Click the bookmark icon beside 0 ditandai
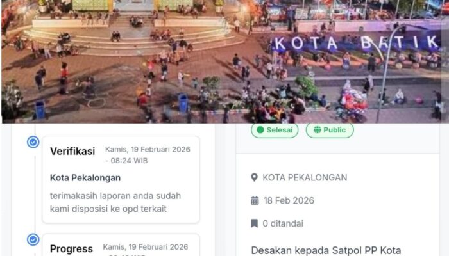 pos(254,223)
